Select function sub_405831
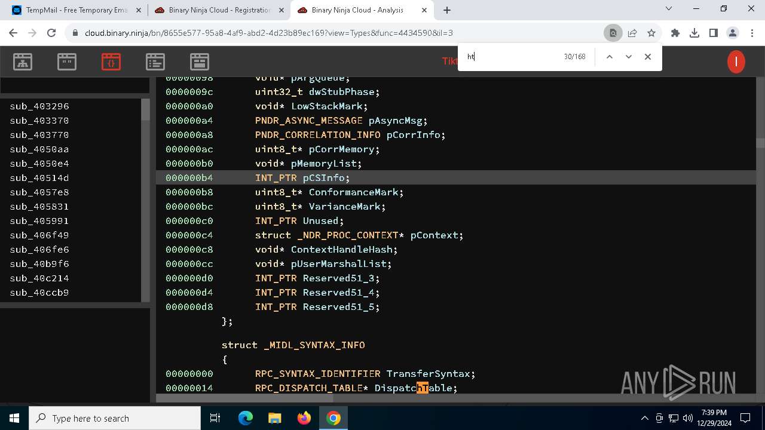765x430 pixels. tap(39, 207)
